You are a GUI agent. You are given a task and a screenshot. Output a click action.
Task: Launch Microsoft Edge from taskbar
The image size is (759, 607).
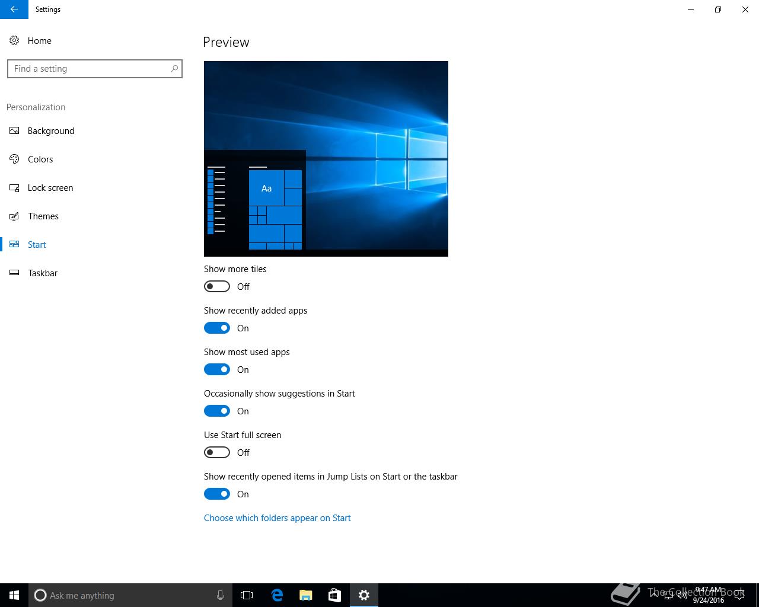tap(277, 595)
